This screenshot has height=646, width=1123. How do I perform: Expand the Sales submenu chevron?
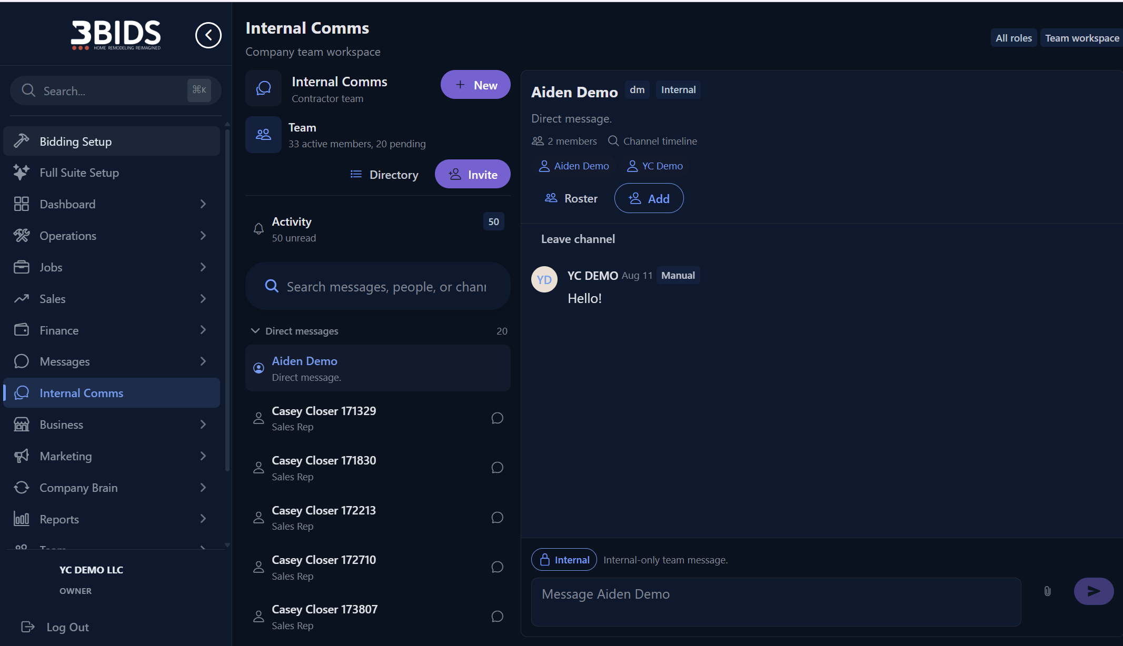tap(203, 298)
